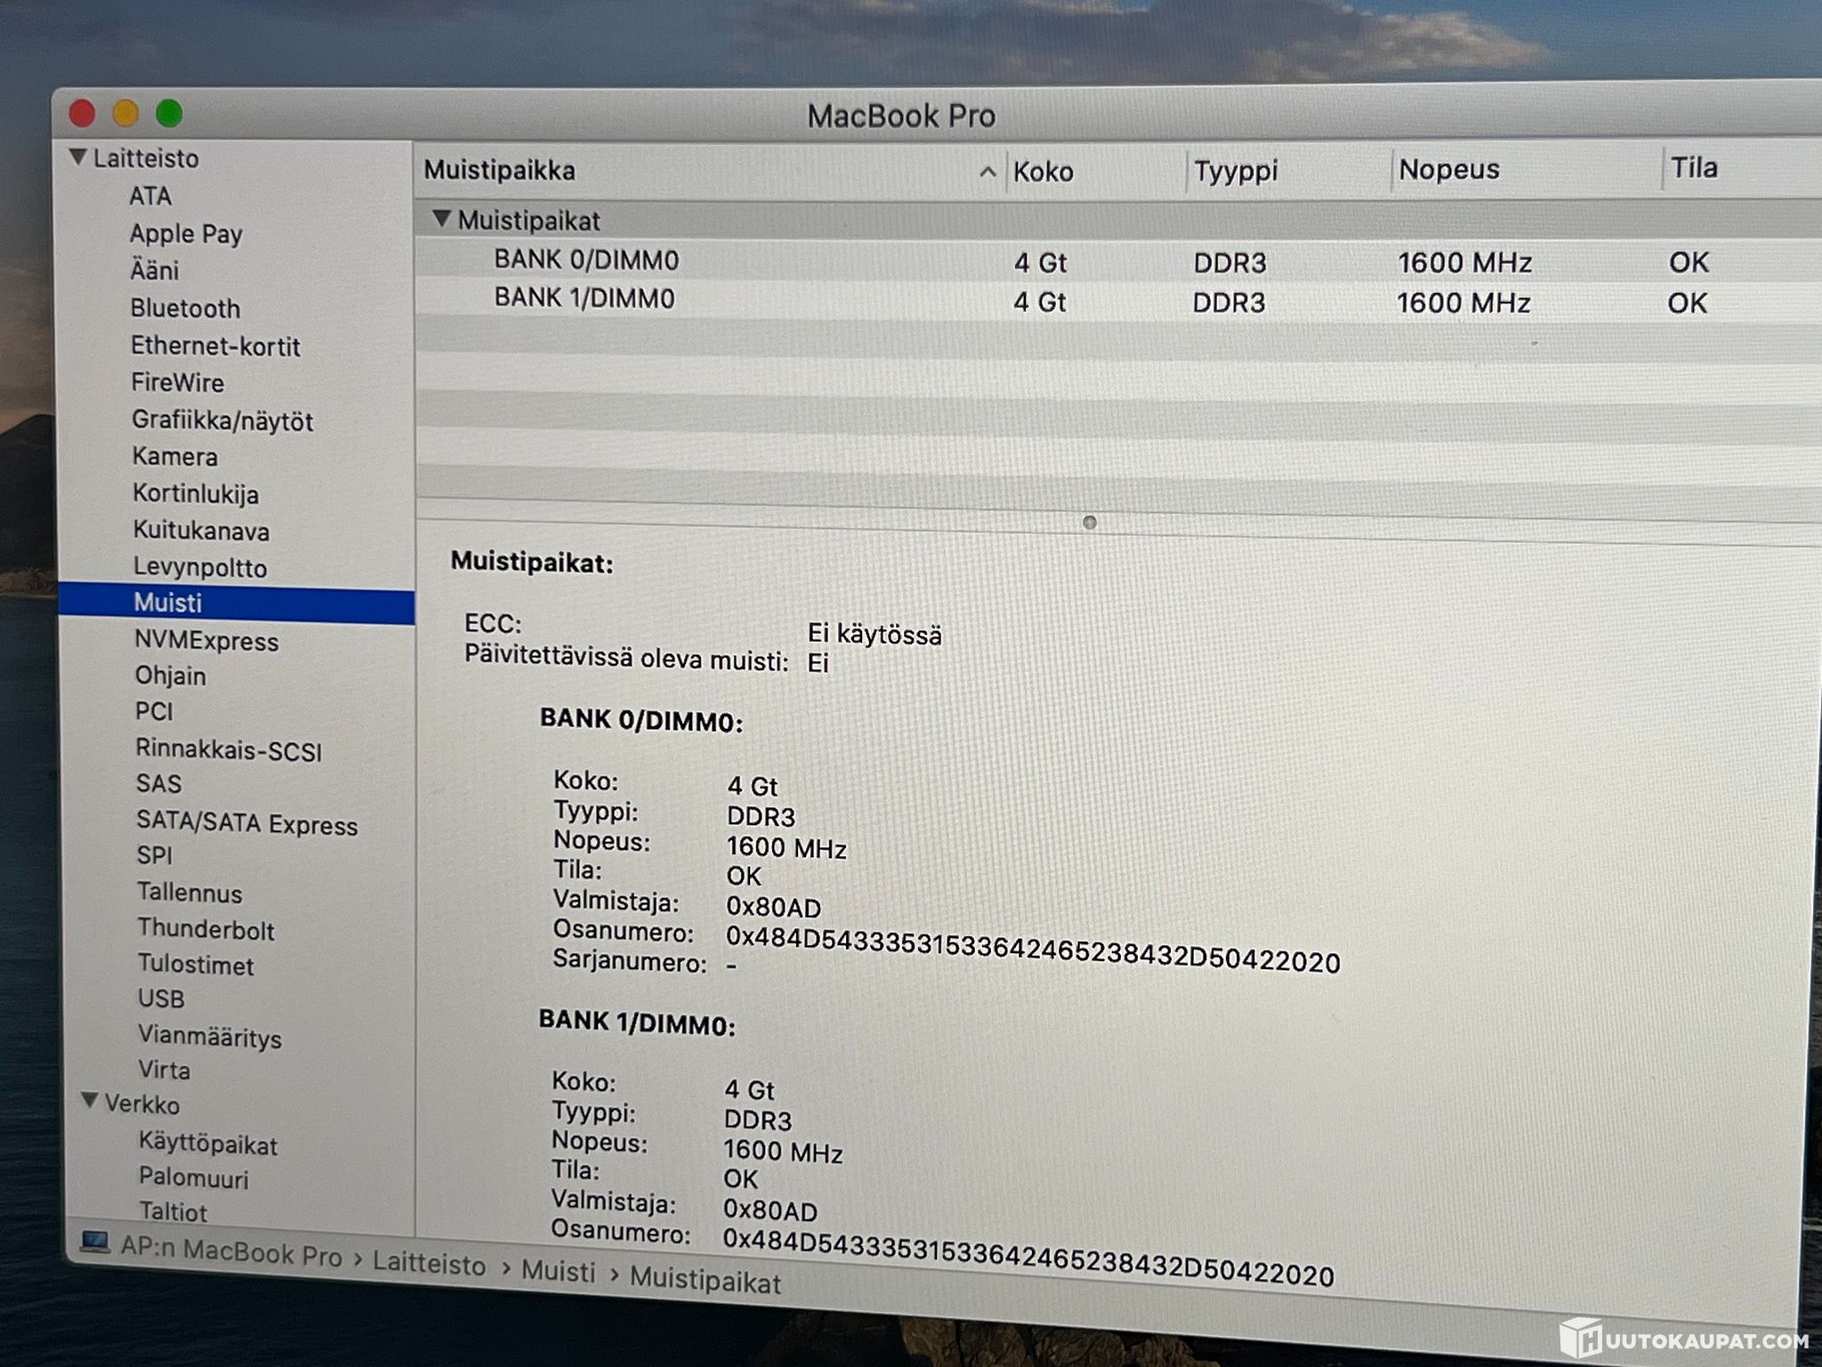Click the Päivitettävissä oleva muisti label
Screen dimensions: 1822x1367
pyautogui.click(x=626, y=658)
